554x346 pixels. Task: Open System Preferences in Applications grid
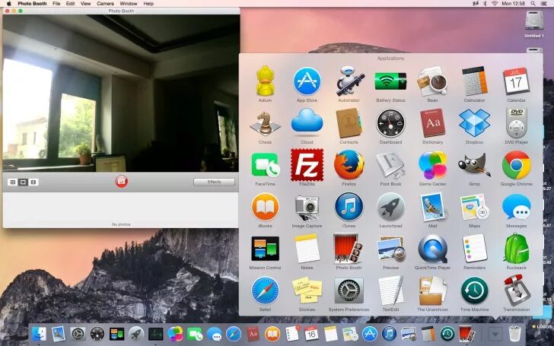349,290
